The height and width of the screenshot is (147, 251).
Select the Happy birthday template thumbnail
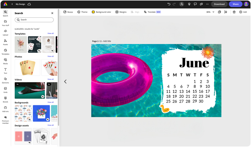pos(48,44)
